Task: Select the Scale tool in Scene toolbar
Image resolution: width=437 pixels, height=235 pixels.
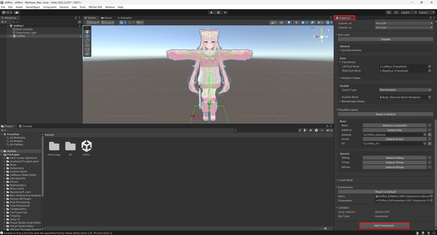Action: (87, 45)
